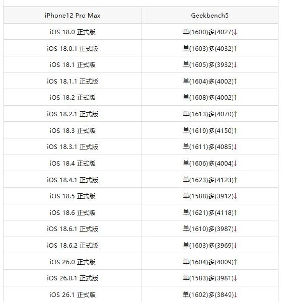
Task: Click the score 单(1621)多(4118)
Action: (208, 212)
